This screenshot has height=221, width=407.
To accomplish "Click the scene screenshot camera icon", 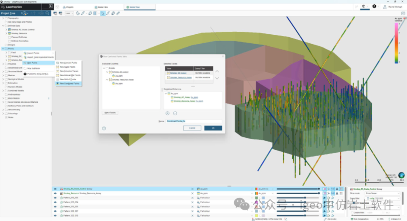I will (403, 13).
